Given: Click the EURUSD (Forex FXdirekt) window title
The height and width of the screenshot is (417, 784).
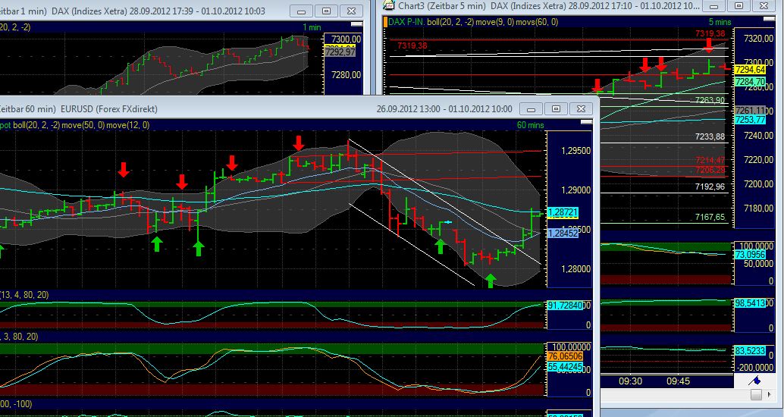Looking at the screenshot, I should coord(109,109).
